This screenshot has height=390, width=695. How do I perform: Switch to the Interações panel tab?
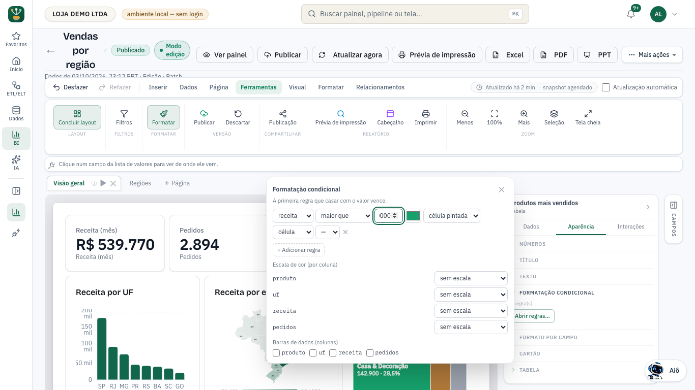(631, 226)
